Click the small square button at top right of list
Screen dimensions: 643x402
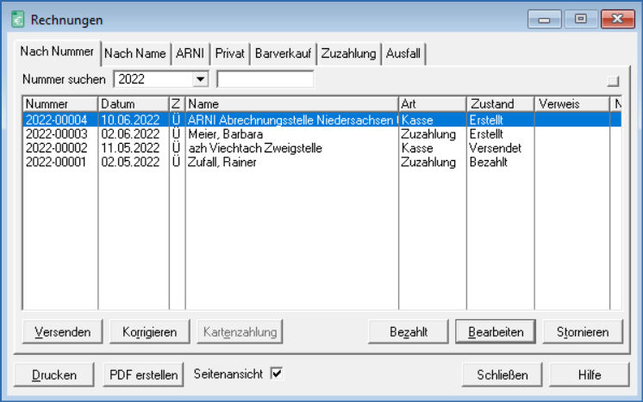click(613, 81)
